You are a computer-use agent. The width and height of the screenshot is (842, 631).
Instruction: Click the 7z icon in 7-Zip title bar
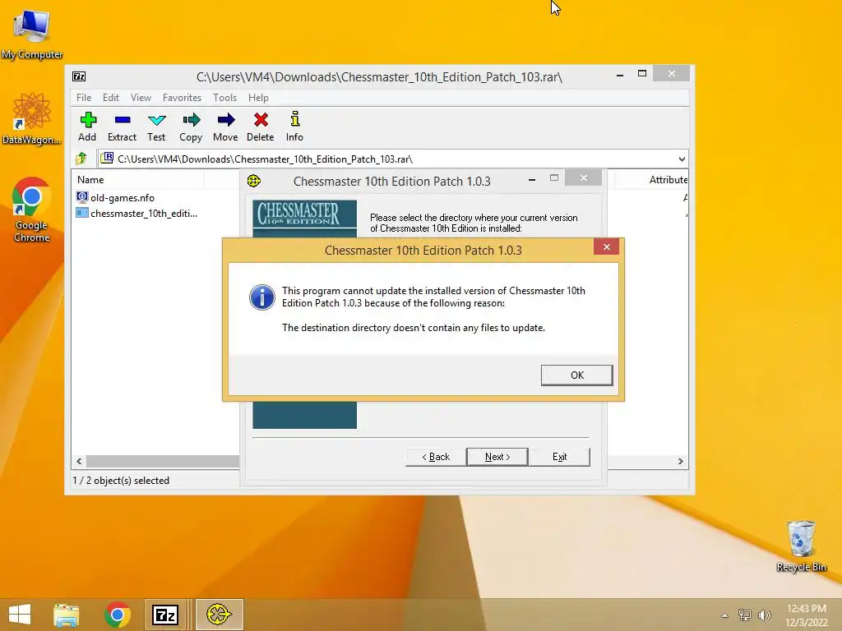tap(79, 76)
